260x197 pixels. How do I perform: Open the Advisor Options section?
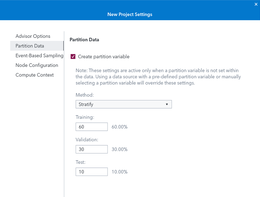[x=33, y=36]
